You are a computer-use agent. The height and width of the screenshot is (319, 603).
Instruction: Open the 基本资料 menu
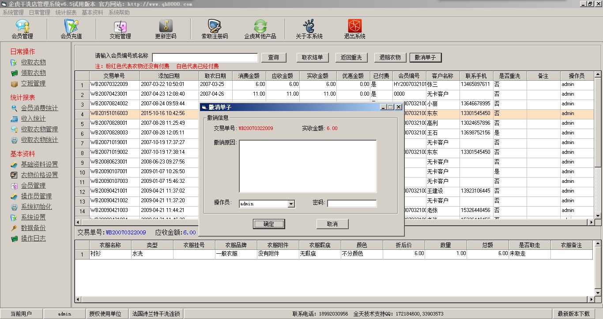93,13
